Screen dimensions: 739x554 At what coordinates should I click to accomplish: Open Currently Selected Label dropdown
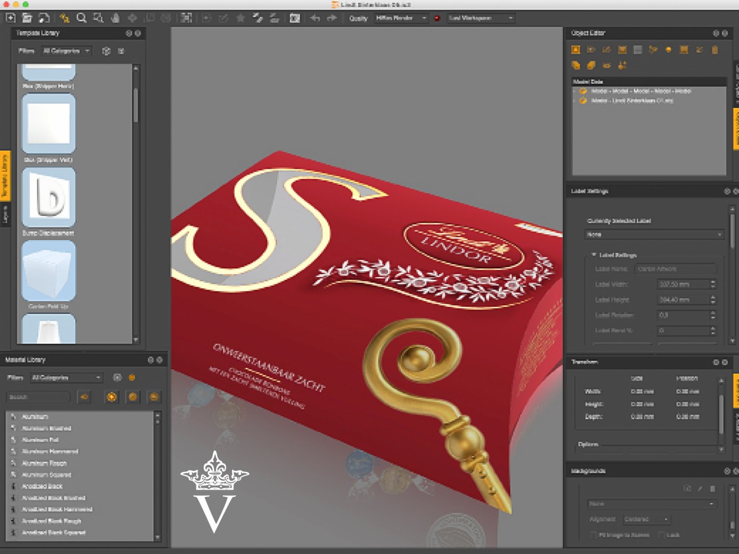[x=654, y=235]
